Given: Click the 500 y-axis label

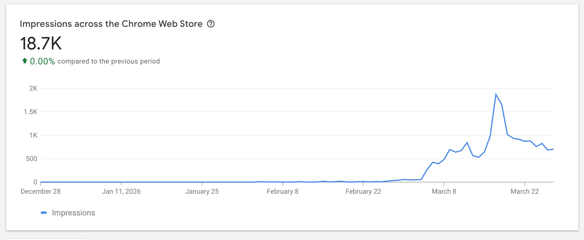Looking at the screenshot, I should tap(31, 159).
